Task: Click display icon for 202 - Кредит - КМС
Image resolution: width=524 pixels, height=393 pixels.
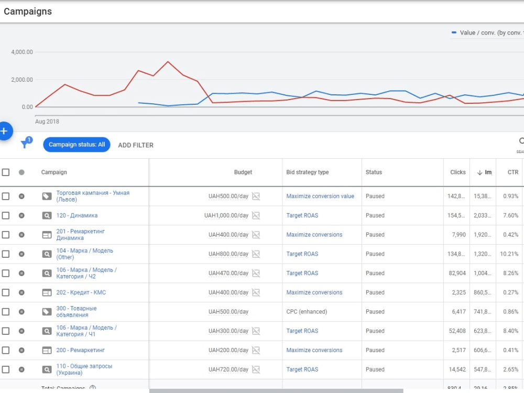Action: (47, 293)
